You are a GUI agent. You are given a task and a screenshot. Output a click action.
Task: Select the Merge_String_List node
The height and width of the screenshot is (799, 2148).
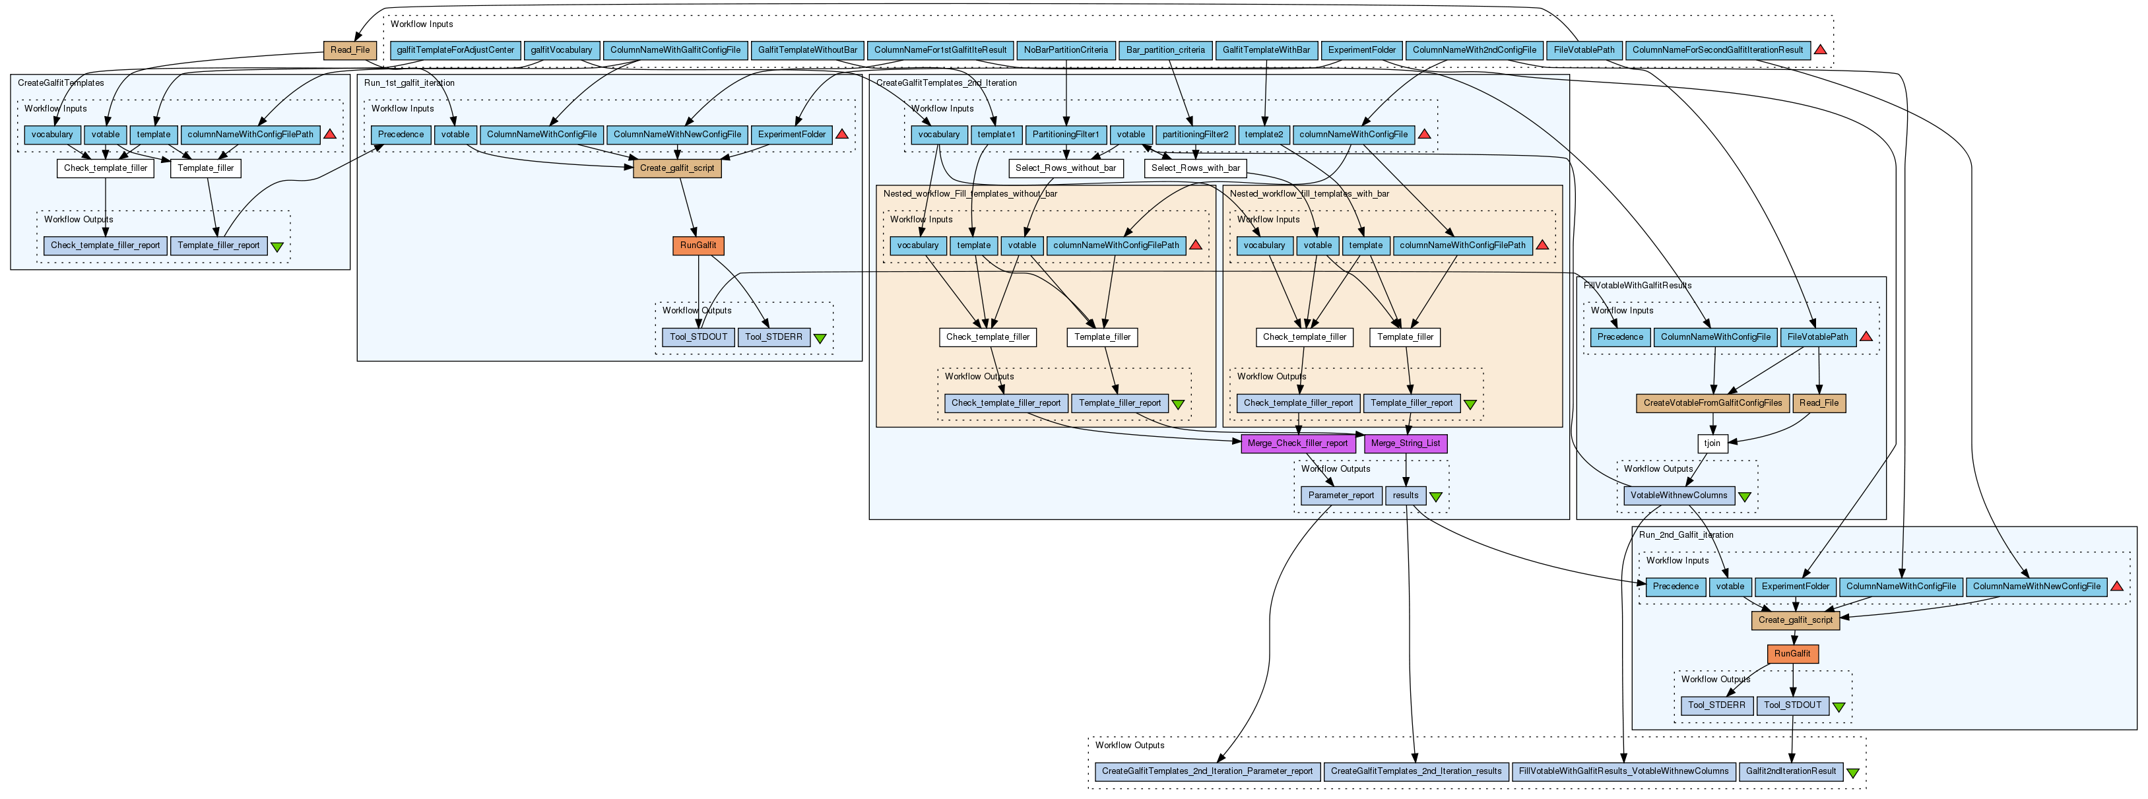pyautogui.click(x=1405, y=443)
